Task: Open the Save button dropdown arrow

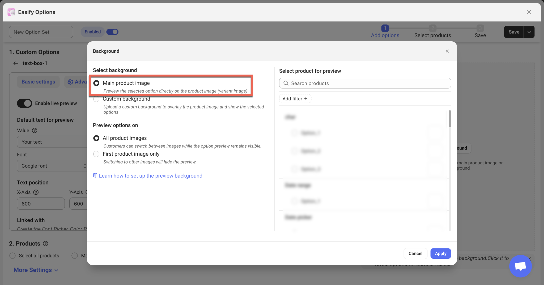Action: click(x=529, y=32)
